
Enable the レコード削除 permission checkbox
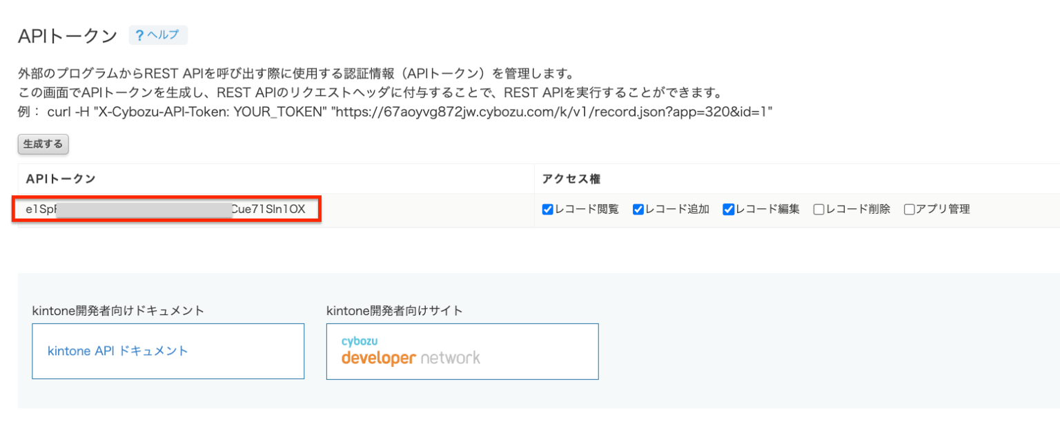click(818, 208)
